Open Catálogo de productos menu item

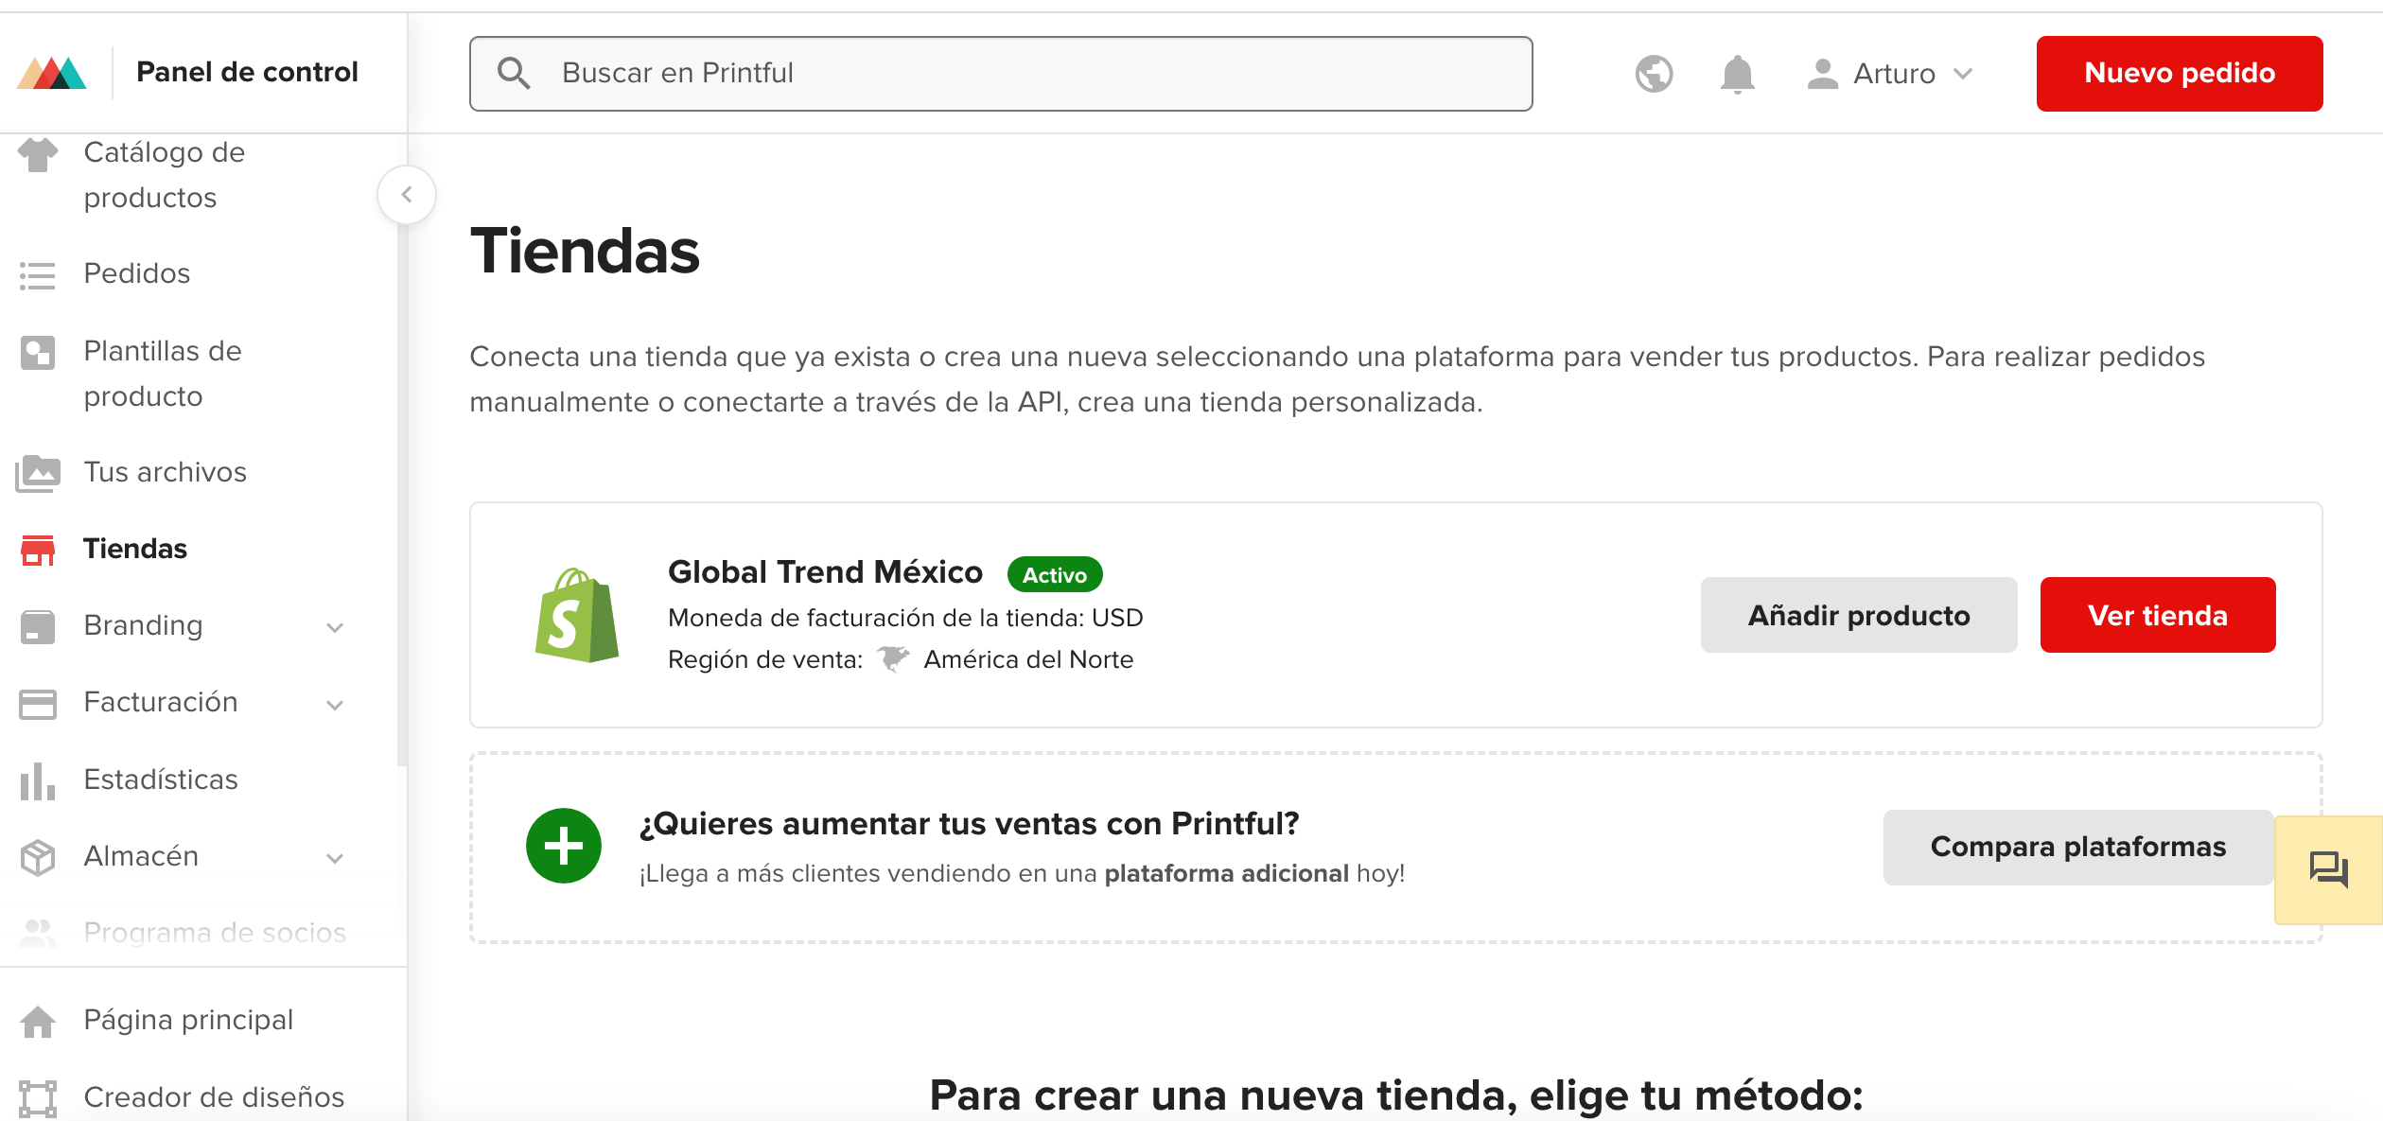(163, 175)
